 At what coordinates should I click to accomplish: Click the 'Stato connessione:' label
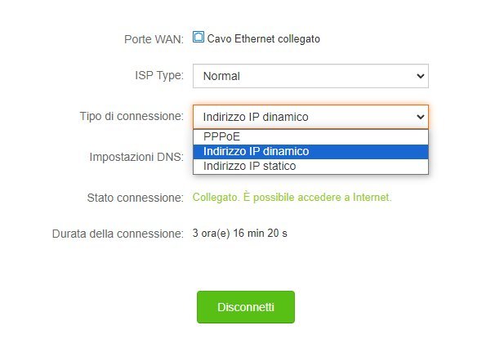[135, 198]
